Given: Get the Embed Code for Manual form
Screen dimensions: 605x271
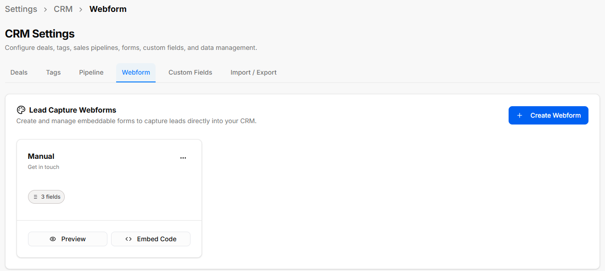Looking at the screenshot, I should tap(151, 239).
